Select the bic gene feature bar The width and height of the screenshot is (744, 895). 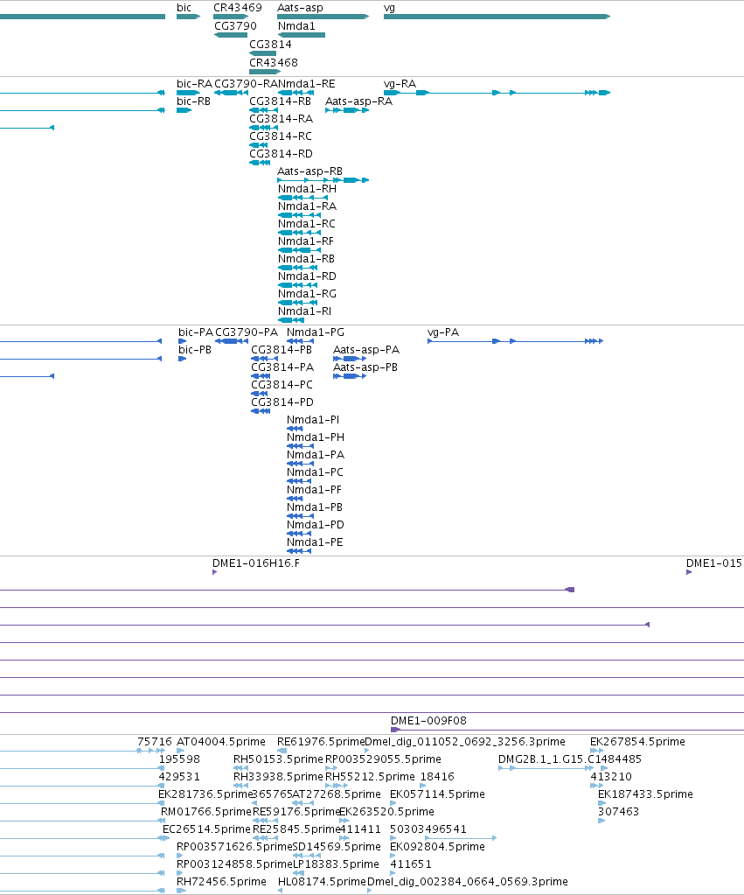(x=188, y=17)
